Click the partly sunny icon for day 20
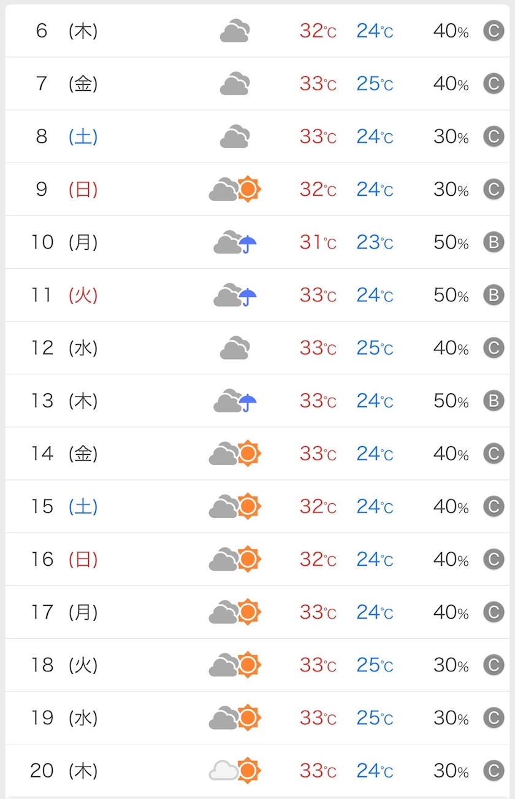 point(235,770)
